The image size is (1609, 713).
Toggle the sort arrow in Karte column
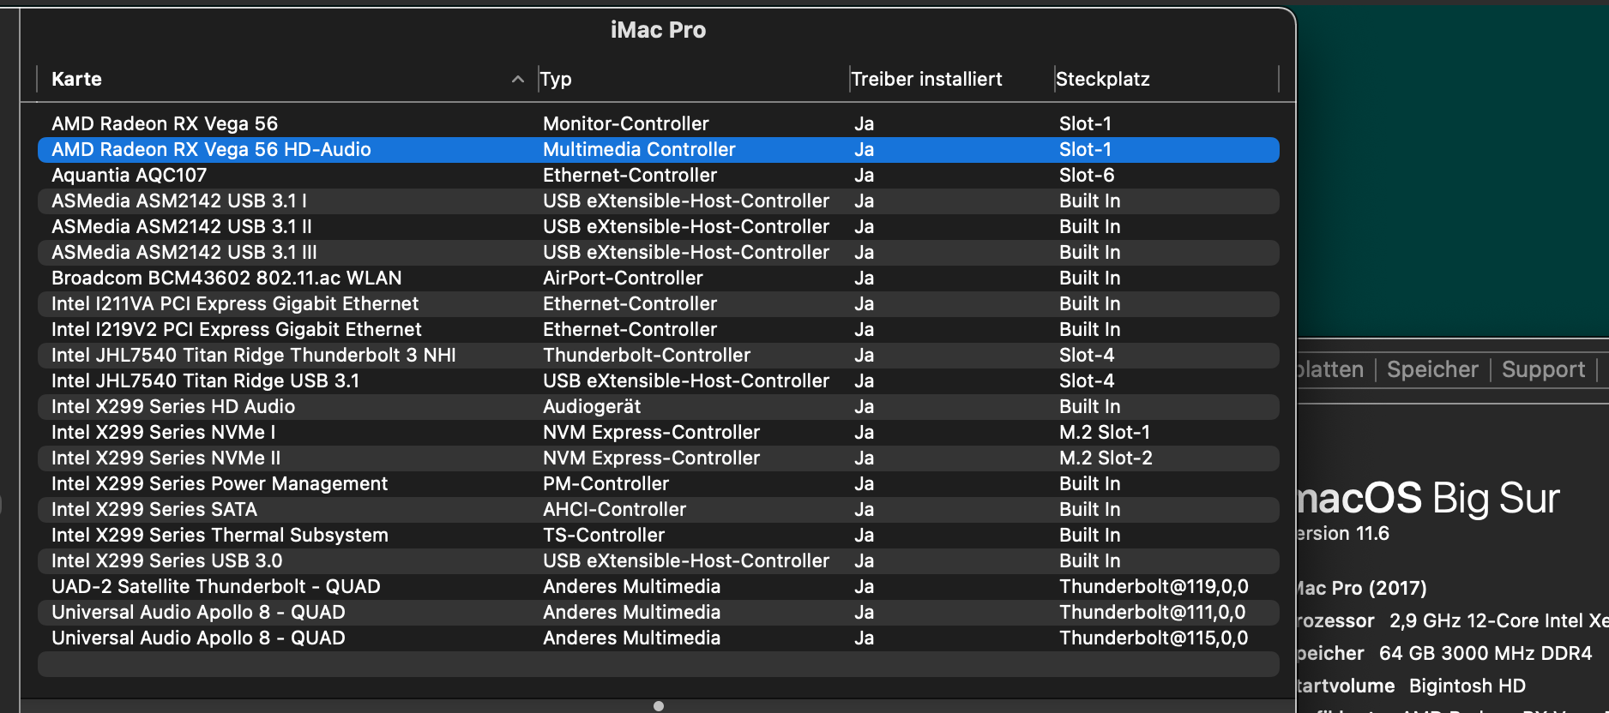point(517,79)
